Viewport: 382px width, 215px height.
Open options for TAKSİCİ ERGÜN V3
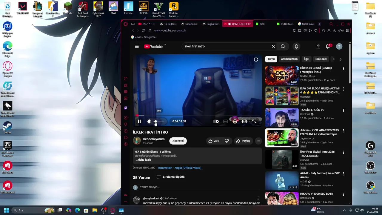pyautogui.click(x=344, y=110)
